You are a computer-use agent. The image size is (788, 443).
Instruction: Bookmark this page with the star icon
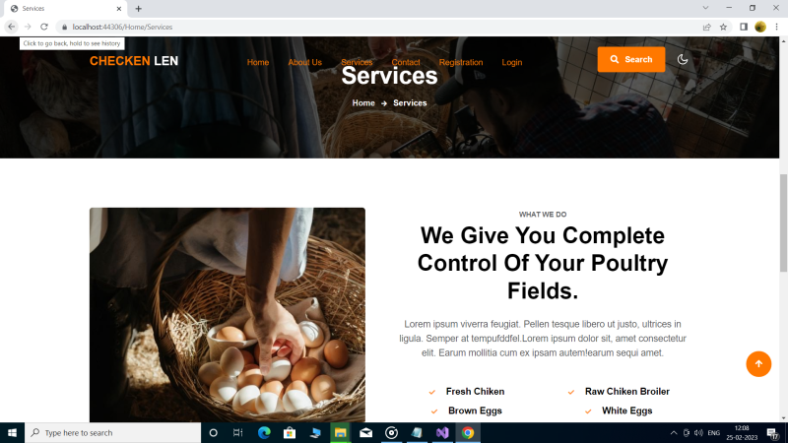point(723,28)
